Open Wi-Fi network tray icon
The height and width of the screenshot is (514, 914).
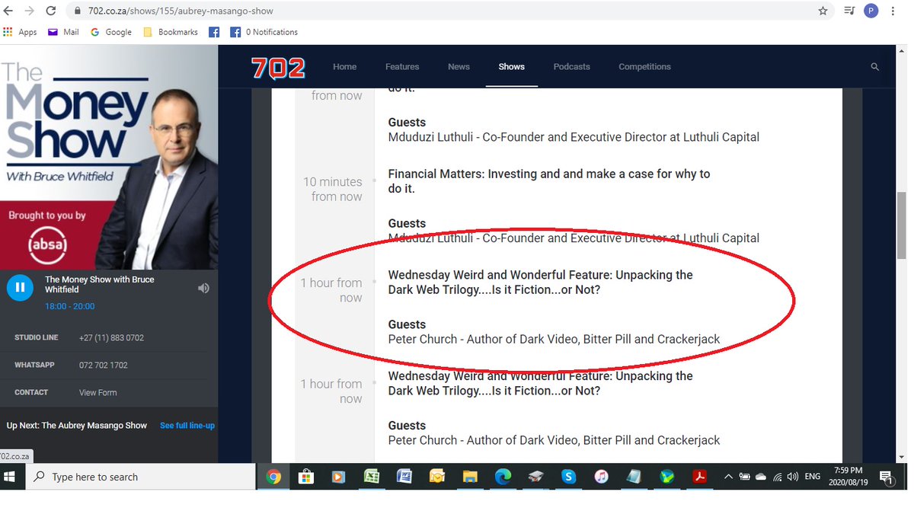[777, 477]
